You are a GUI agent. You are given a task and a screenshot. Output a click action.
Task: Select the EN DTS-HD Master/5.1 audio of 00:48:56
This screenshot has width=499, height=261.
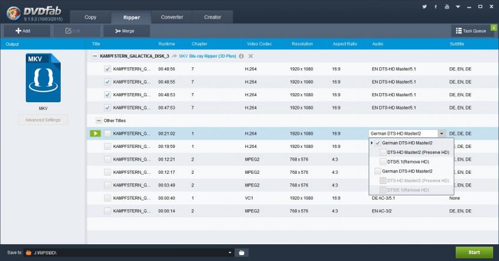394,69
